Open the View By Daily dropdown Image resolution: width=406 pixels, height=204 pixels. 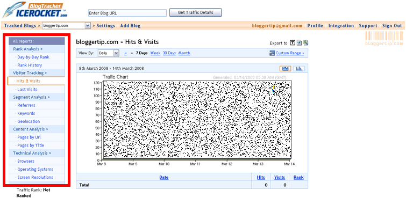[108, 53]
